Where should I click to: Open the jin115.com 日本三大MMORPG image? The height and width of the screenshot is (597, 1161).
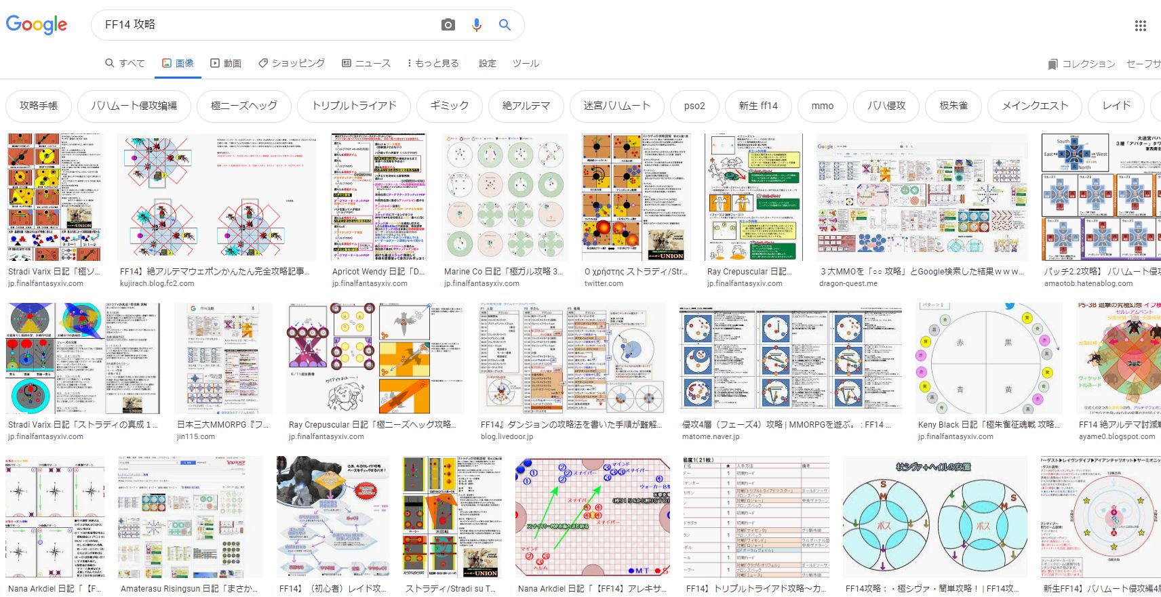223,358
